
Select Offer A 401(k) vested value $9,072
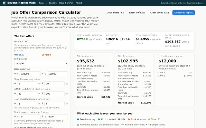107,76
